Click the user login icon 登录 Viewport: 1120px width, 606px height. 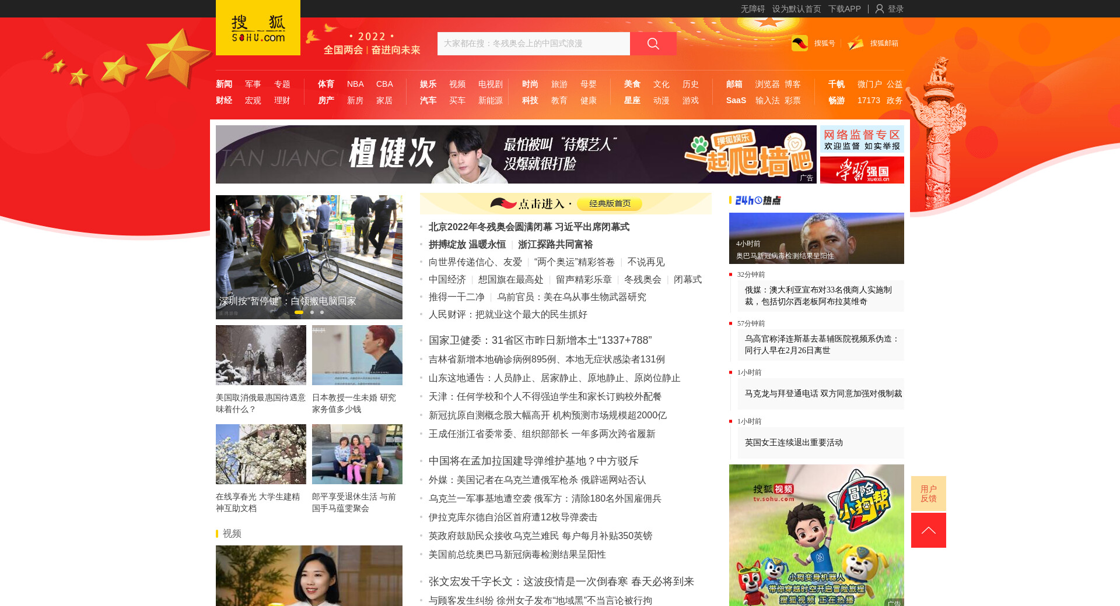(x=880, y=9)
